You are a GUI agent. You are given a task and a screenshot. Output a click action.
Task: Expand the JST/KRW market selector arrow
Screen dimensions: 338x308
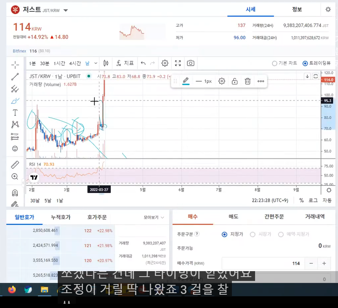tap(66, 10)
